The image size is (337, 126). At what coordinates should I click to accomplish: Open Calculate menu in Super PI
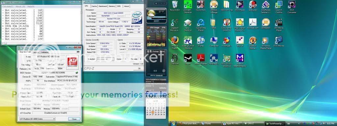tap(8, 7)
